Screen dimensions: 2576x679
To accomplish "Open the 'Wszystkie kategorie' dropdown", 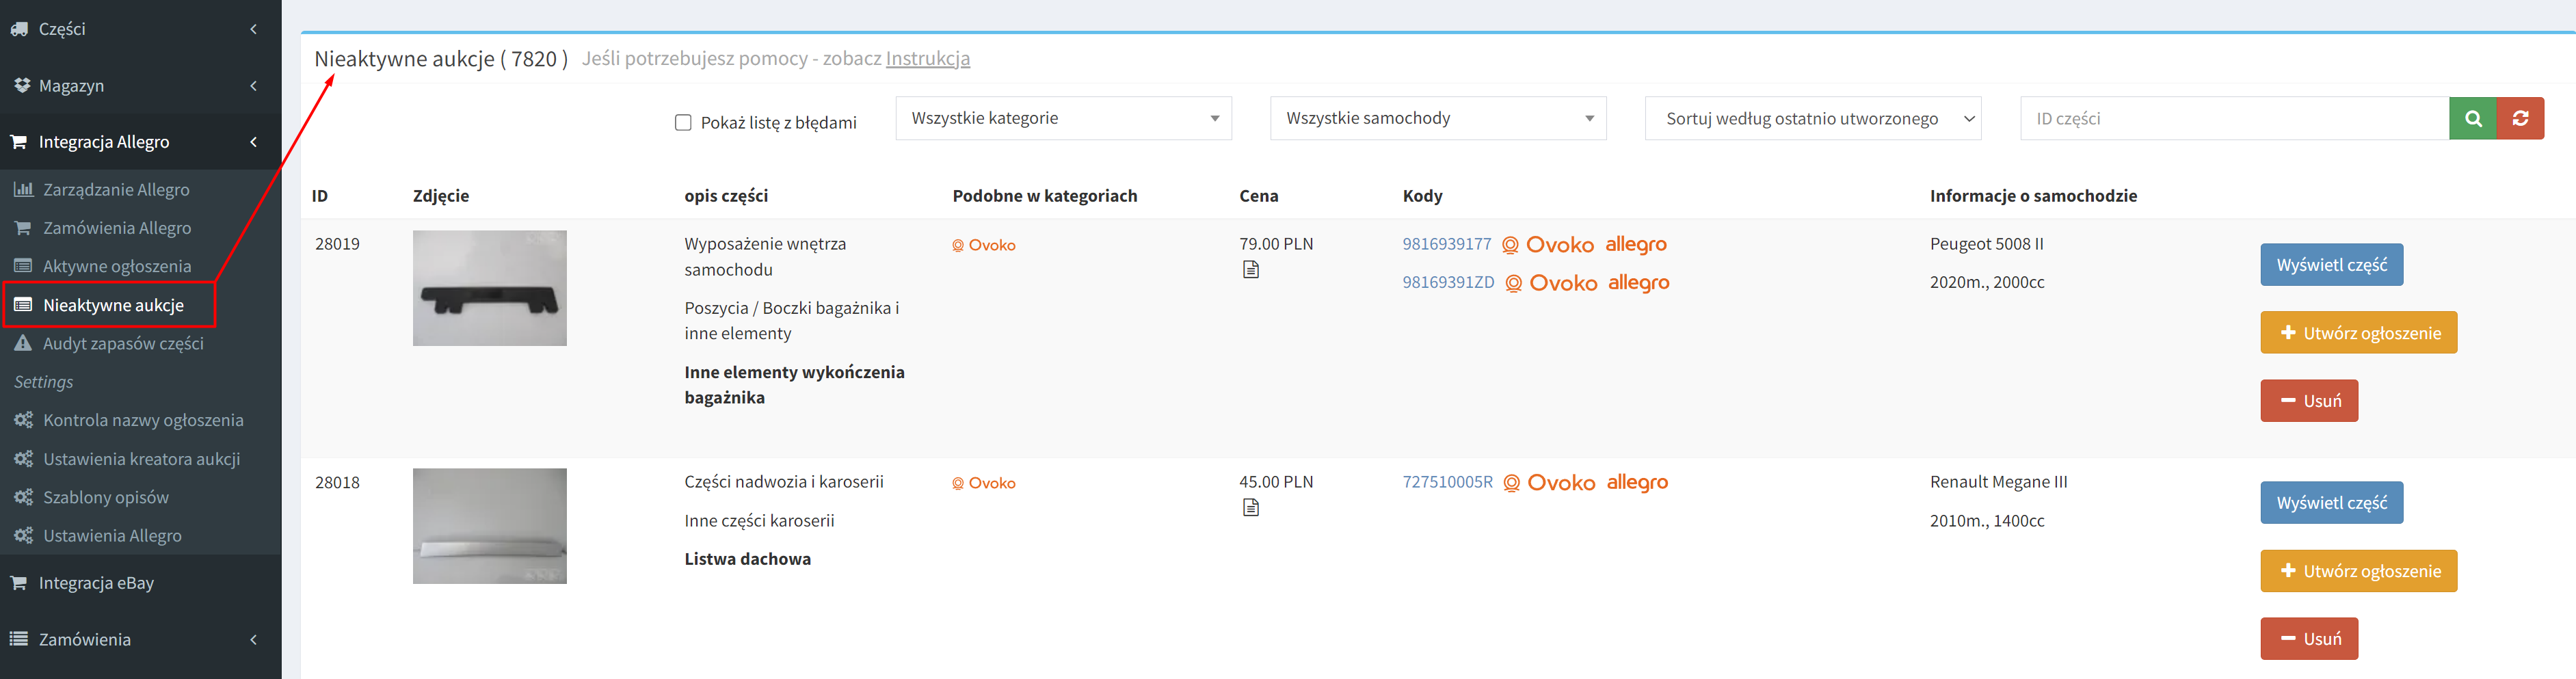I will tap(1063, 118).
